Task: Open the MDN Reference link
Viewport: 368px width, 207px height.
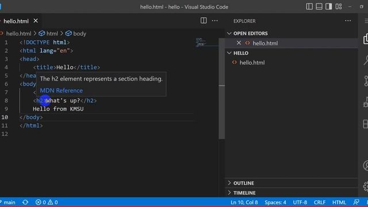Action: [x=62, y=91]
